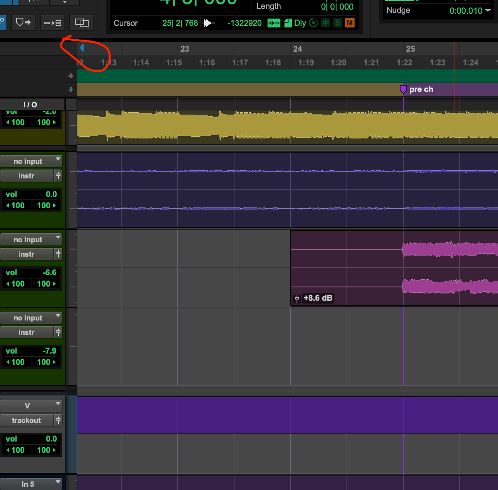
Task: Click vol 0.0 field on trackout track
Action: pyautogui.click(x=31, y=439)
